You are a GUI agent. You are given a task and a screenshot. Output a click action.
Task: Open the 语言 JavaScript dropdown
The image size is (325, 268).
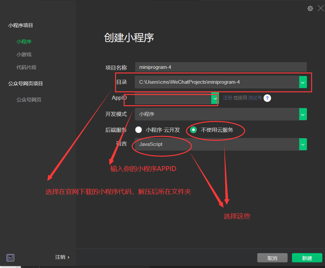pyautogui.click(x=303, y=144)
